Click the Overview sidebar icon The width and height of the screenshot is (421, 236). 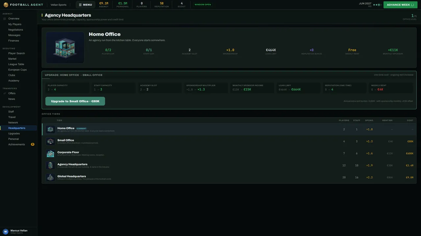click(x=5, y=19)
